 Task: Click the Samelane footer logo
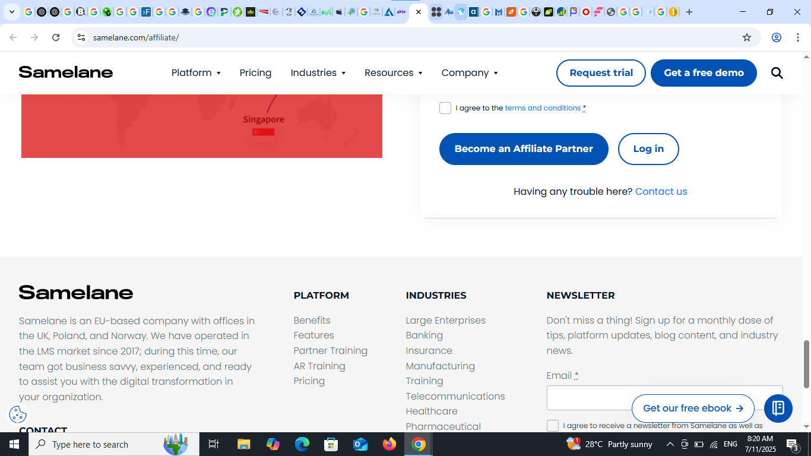(76, 292)
